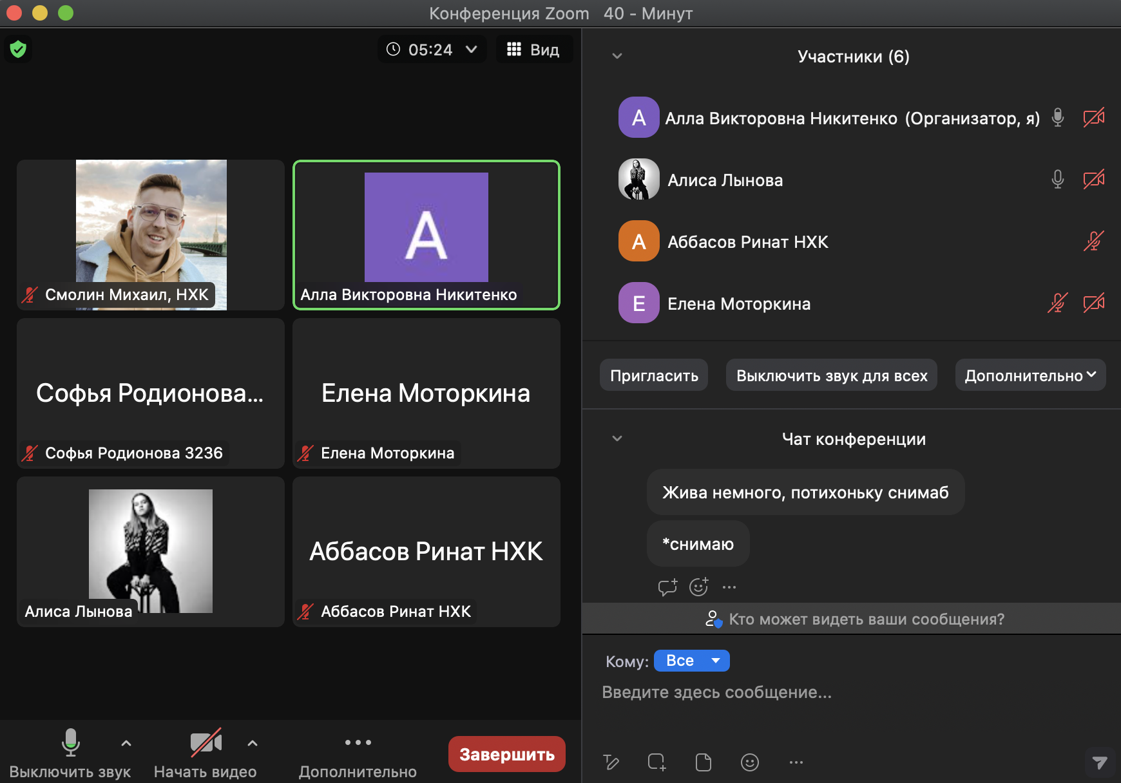Select the Елена Моторкина video tile
The image size is (1121, 783).
(426, 393)
